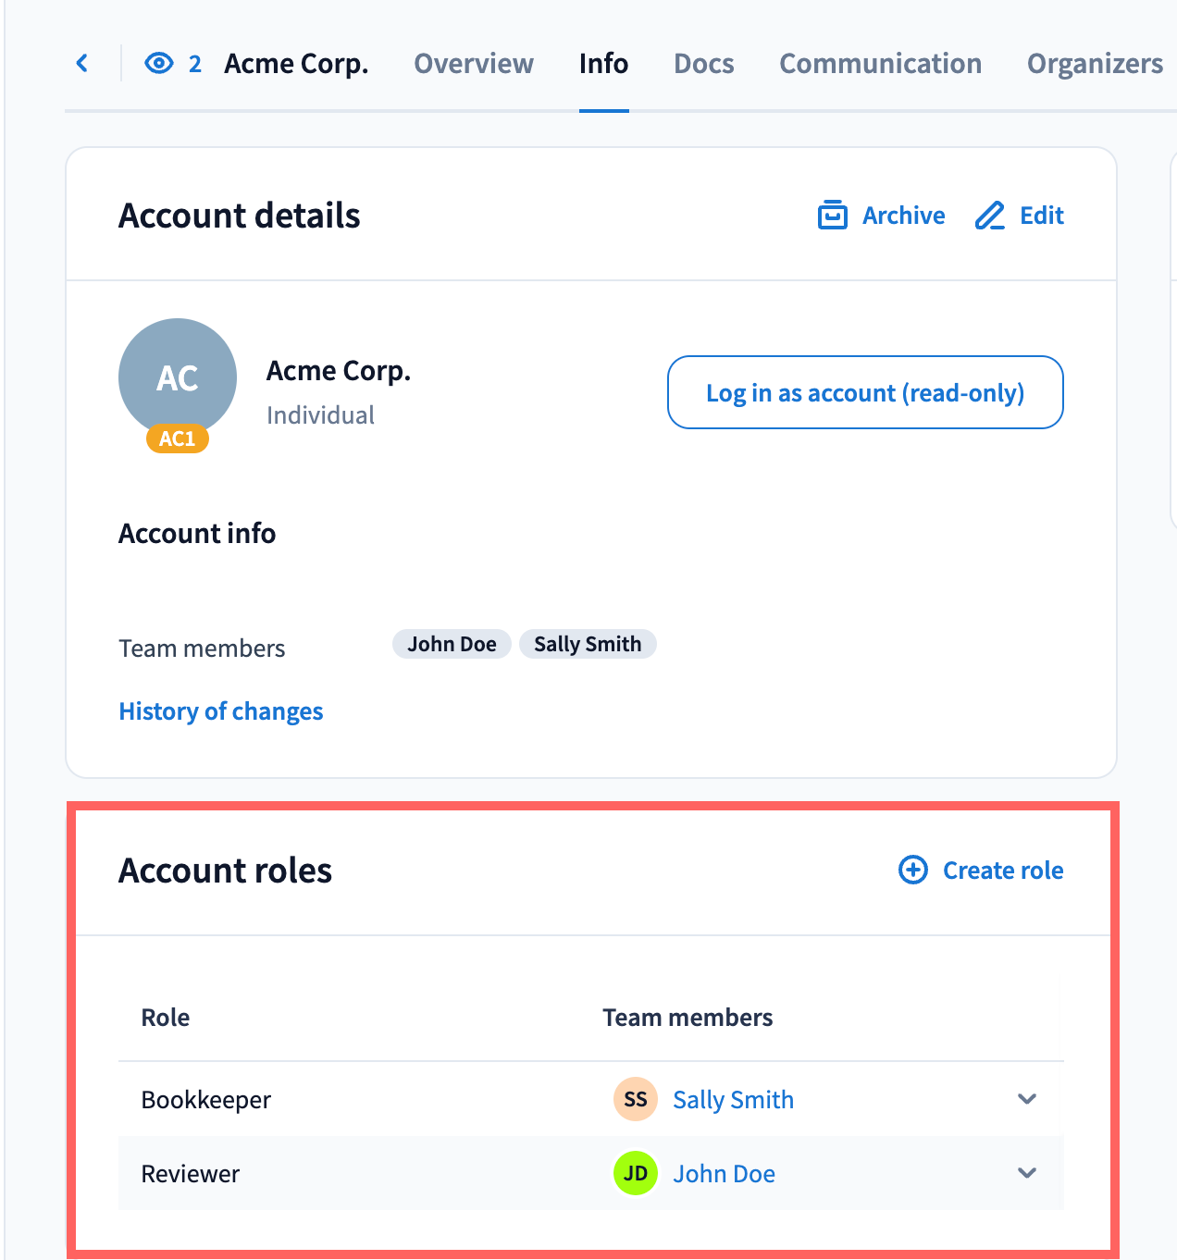Click the John Doe team member chip
The width and height of the screenshot is (1177, 1260).
(x=452, y=644)
